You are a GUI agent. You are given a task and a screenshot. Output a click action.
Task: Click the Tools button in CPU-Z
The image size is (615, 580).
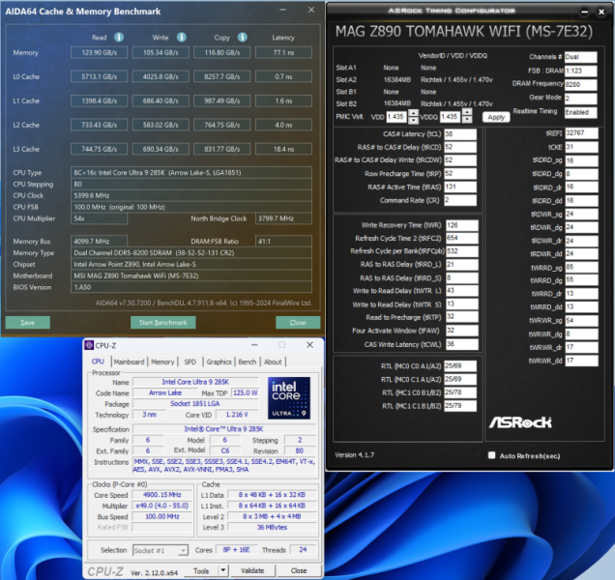click(x=201, y=570)
